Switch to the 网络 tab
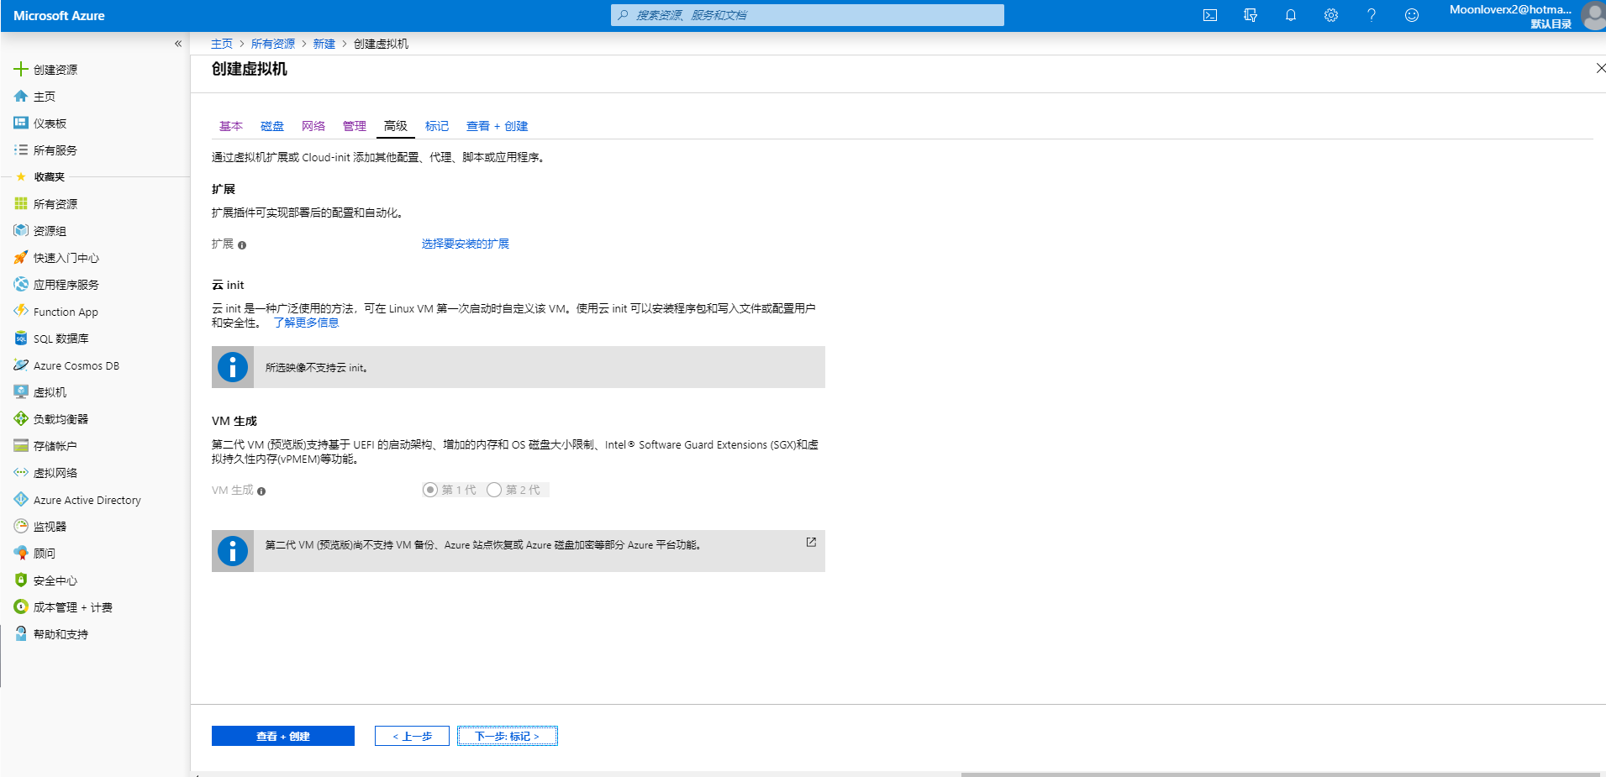Image resolution: width=1606 pixels, height=777 pixels. pos(313,126)
